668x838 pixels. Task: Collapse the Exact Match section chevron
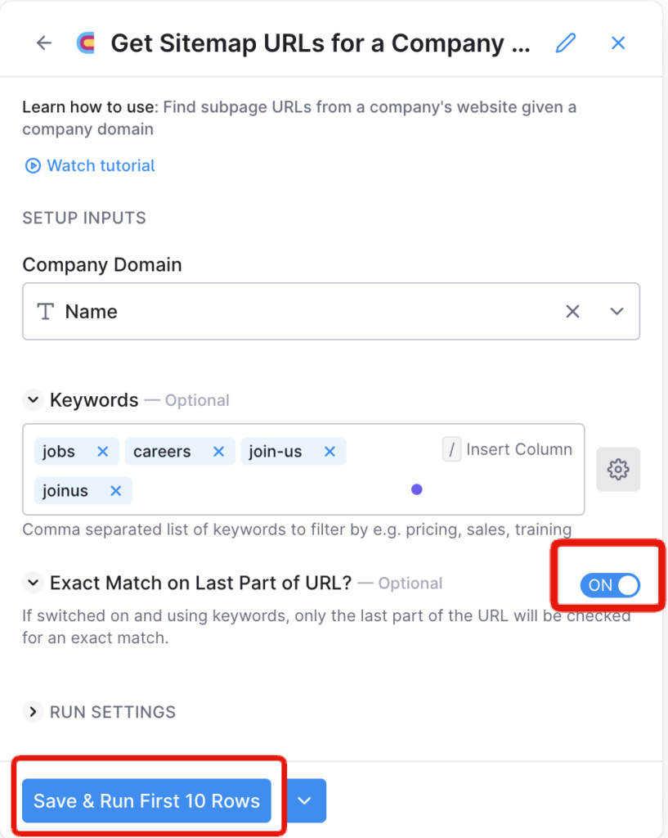coord(33,583)
